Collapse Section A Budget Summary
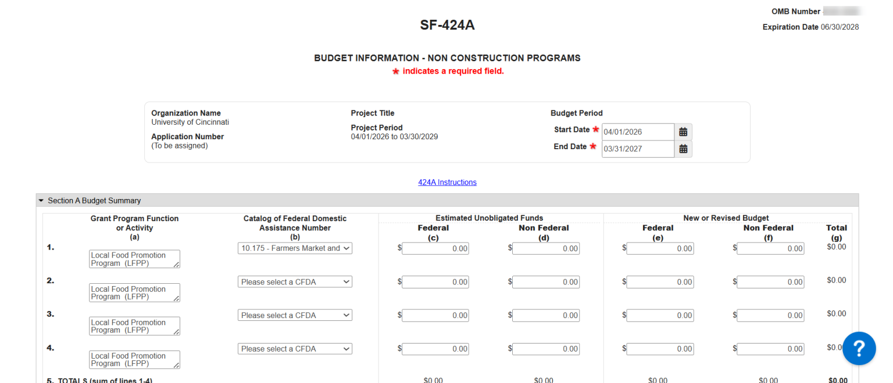This screenshot has width=893, height=383. click(41, 201)
